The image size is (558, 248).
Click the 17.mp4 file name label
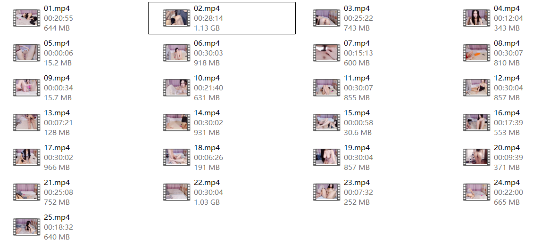tap(57, 148)
